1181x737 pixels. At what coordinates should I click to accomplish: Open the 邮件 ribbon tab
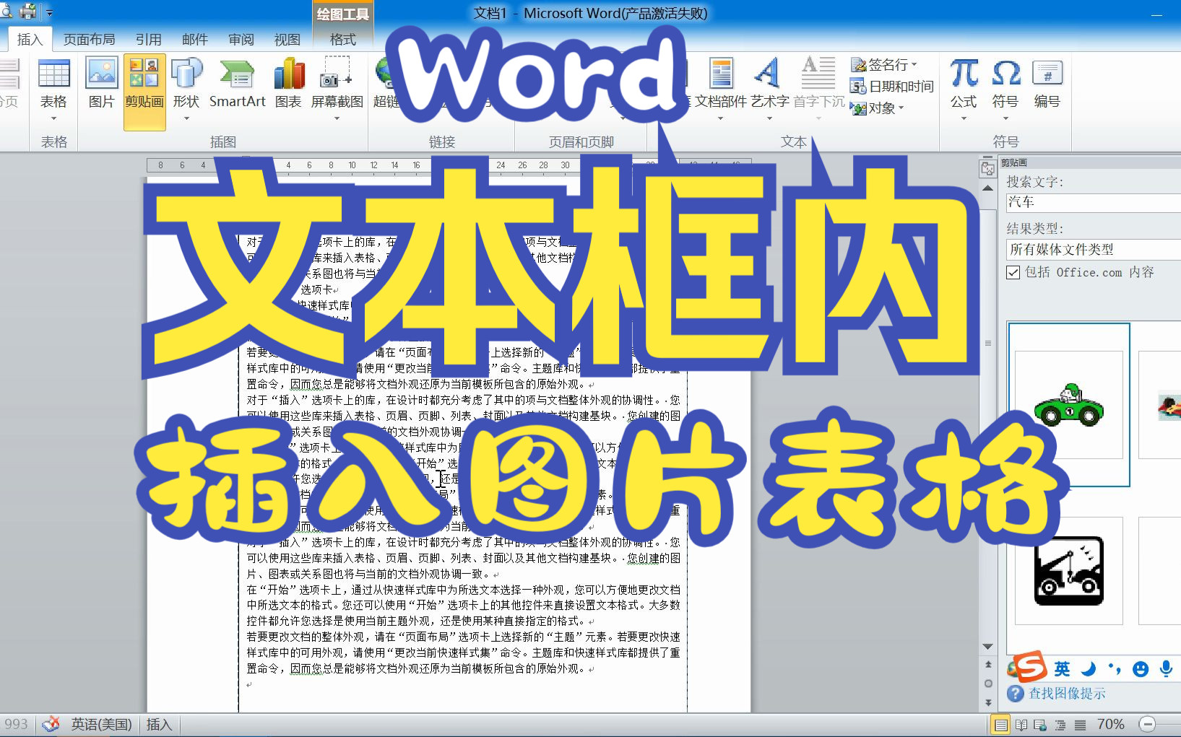point(194,40)
